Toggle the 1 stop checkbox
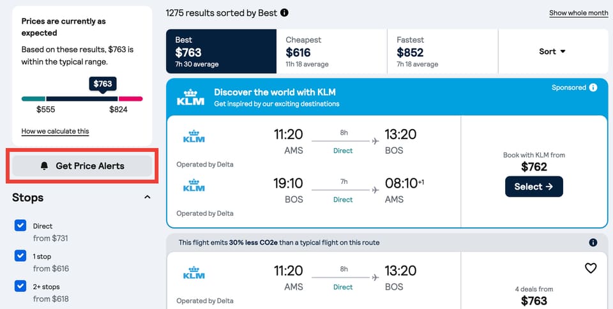Image resolution: width=613 pixels, height=309 pixels. click(20, 256)
